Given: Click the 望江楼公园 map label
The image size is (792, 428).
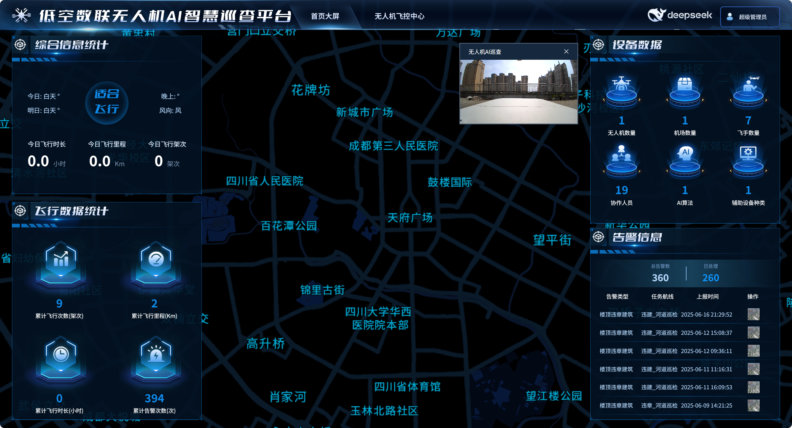Looking at the screenshot, I should point(554,396).
